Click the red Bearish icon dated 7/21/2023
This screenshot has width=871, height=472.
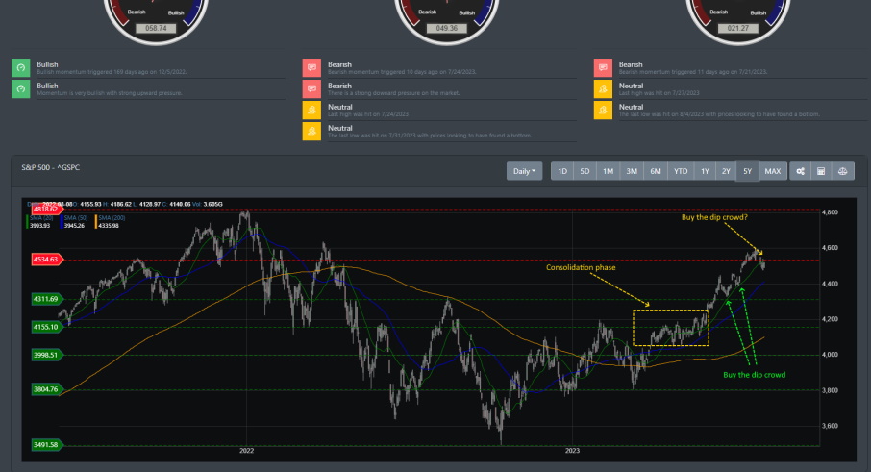coord(603,67)
